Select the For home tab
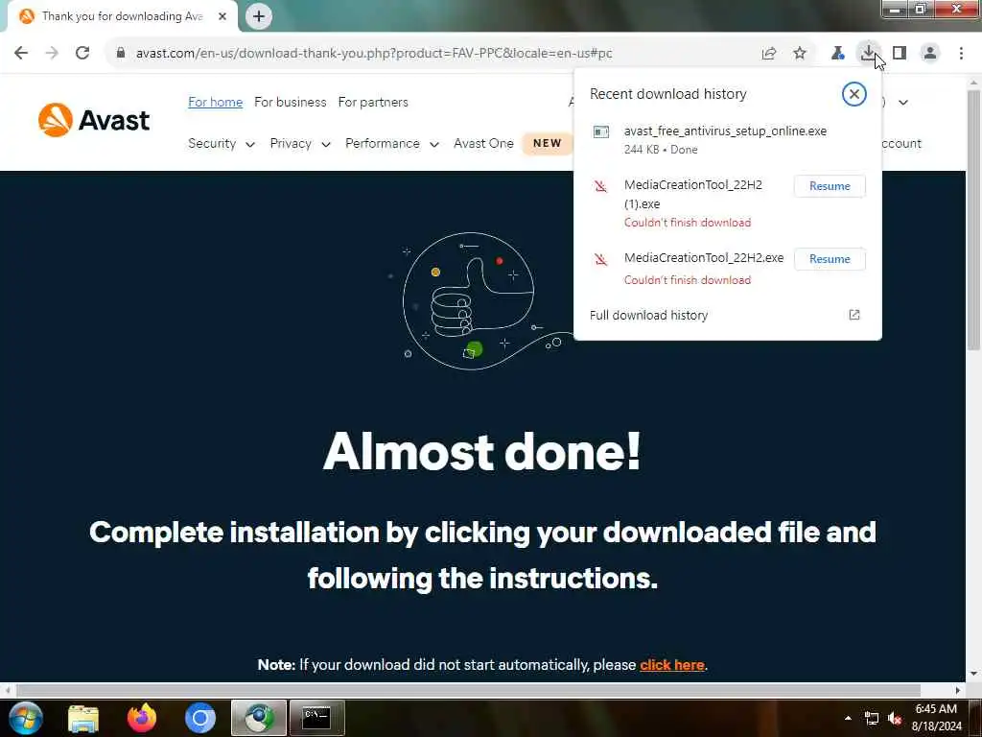The height and width of the screenshot is (737, 982). coord(216,102)
